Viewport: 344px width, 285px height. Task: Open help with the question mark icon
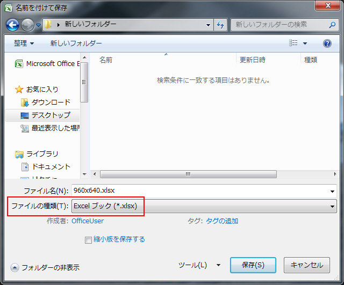(327, 43)
